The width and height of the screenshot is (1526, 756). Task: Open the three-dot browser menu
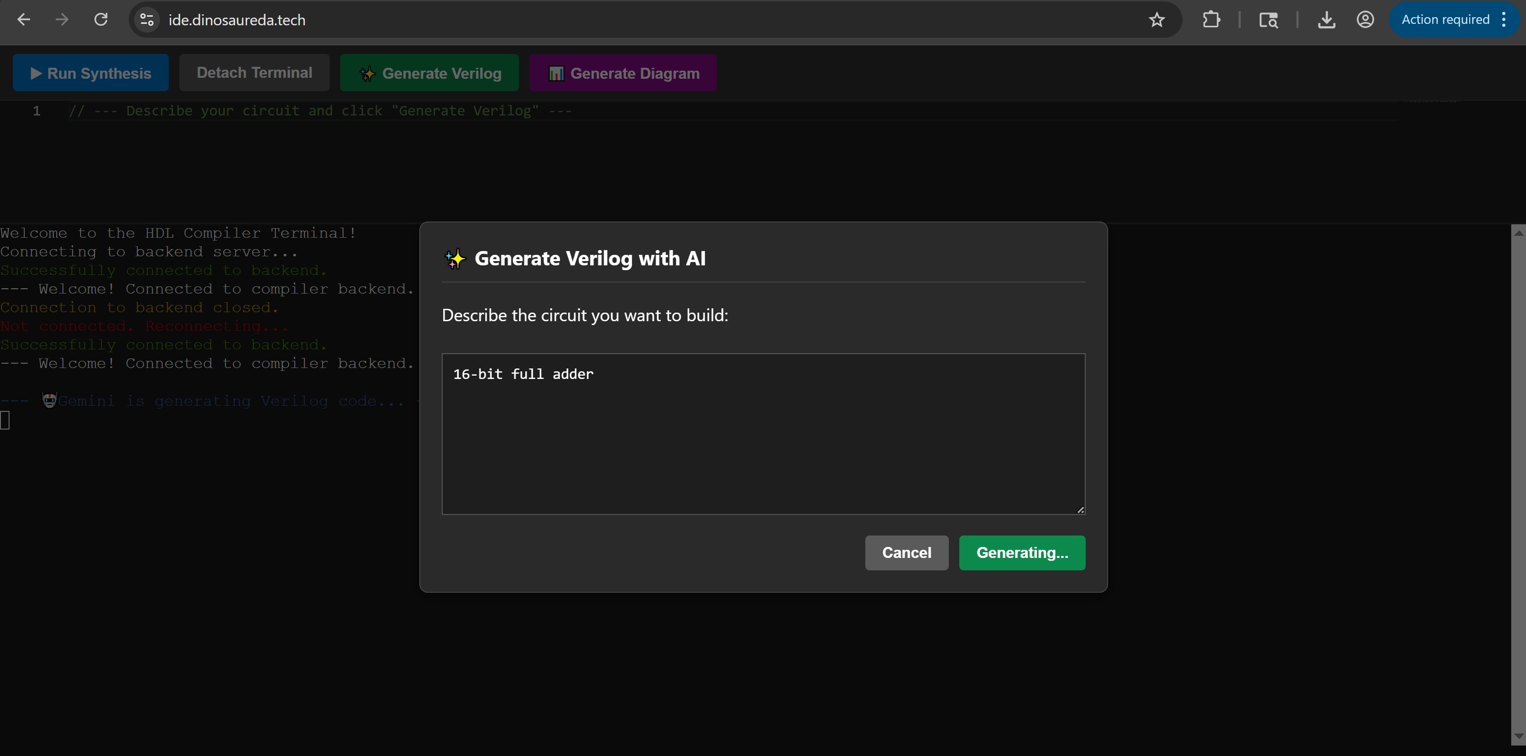(1504, 20)
